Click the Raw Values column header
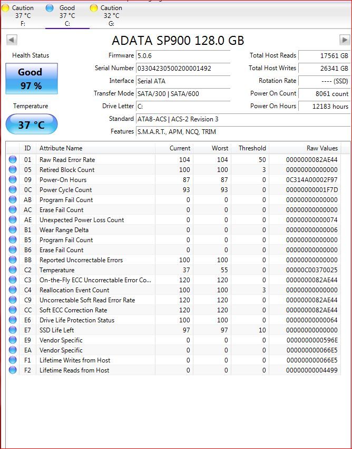The height and width of the screenshot is (449, 352). (305, 148)
